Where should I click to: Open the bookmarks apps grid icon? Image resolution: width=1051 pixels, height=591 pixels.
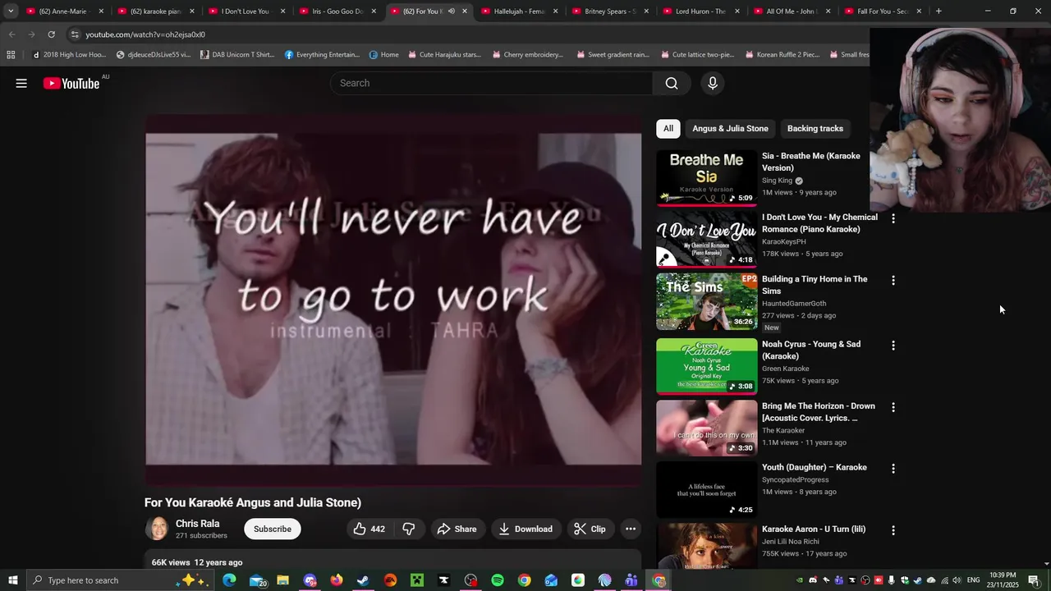pos(11,55)
